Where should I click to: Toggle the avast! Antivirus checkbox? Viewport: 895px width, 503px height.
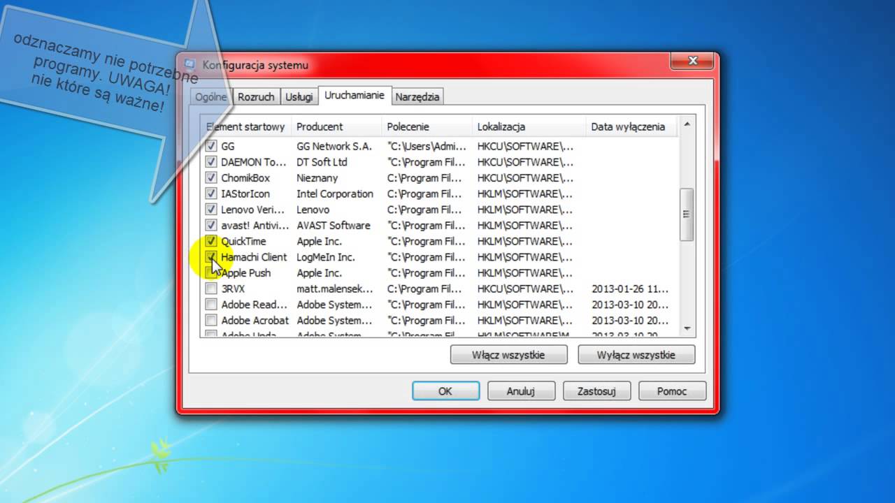coord(211,225)
